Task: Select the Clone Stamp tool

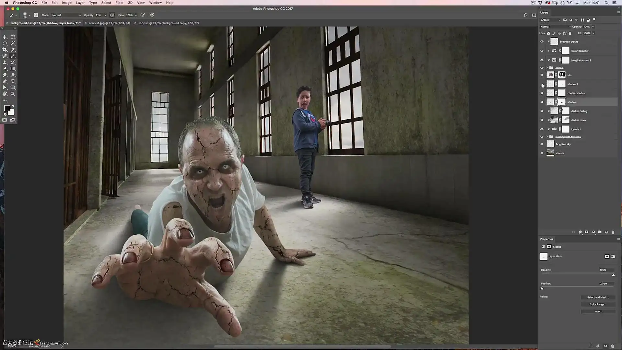Action: tap(5, 62)
